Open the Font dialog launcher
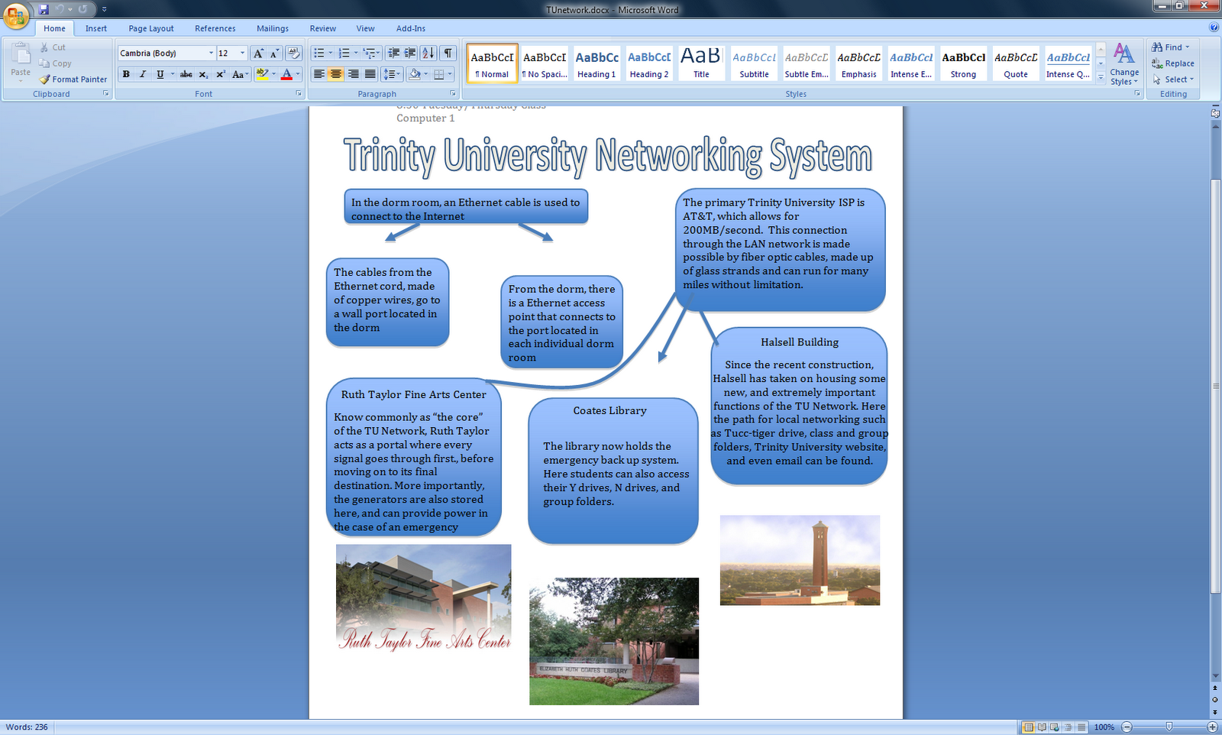This screenshot has width=1222, height=735. (299, 94)
